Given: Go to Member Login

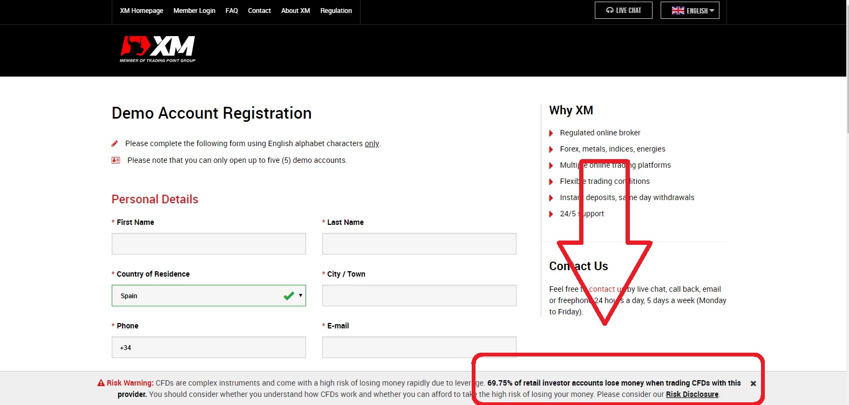Looking at the screenshot, I should click(194, 11).
